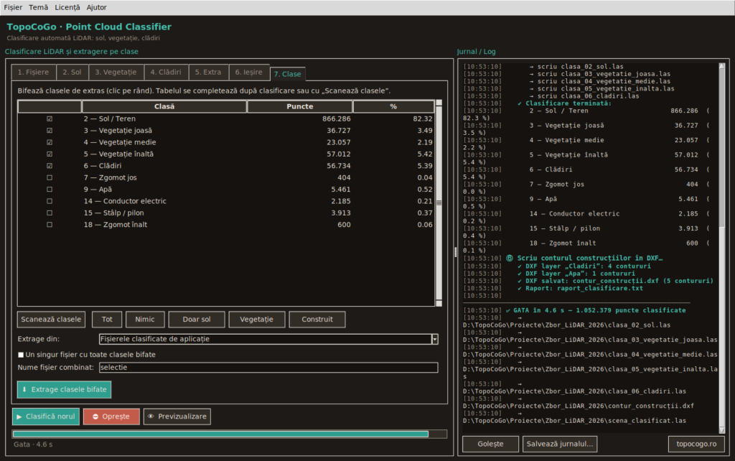Screen dimensions: 735x461
Task: Switch to the 3. Vegetație tab
Action: tap(116, 73)
